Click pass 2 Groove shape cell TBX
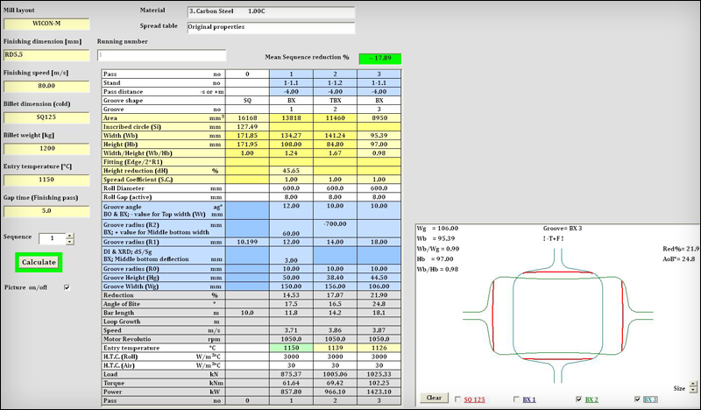The width and height of the screenshot is (701, 410). coord(335,101)
